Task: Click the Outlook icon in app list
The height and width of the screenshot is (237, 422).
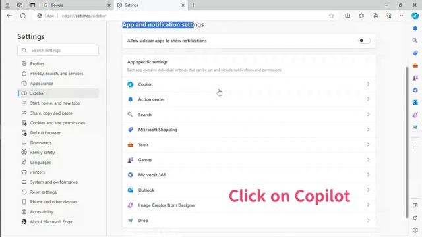Action: [x=131, y=190]
